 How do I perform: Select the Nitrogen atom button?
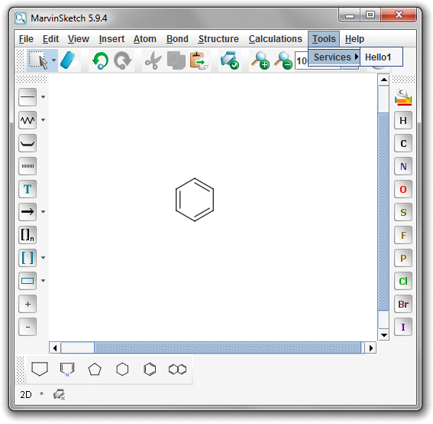[403, 166]
